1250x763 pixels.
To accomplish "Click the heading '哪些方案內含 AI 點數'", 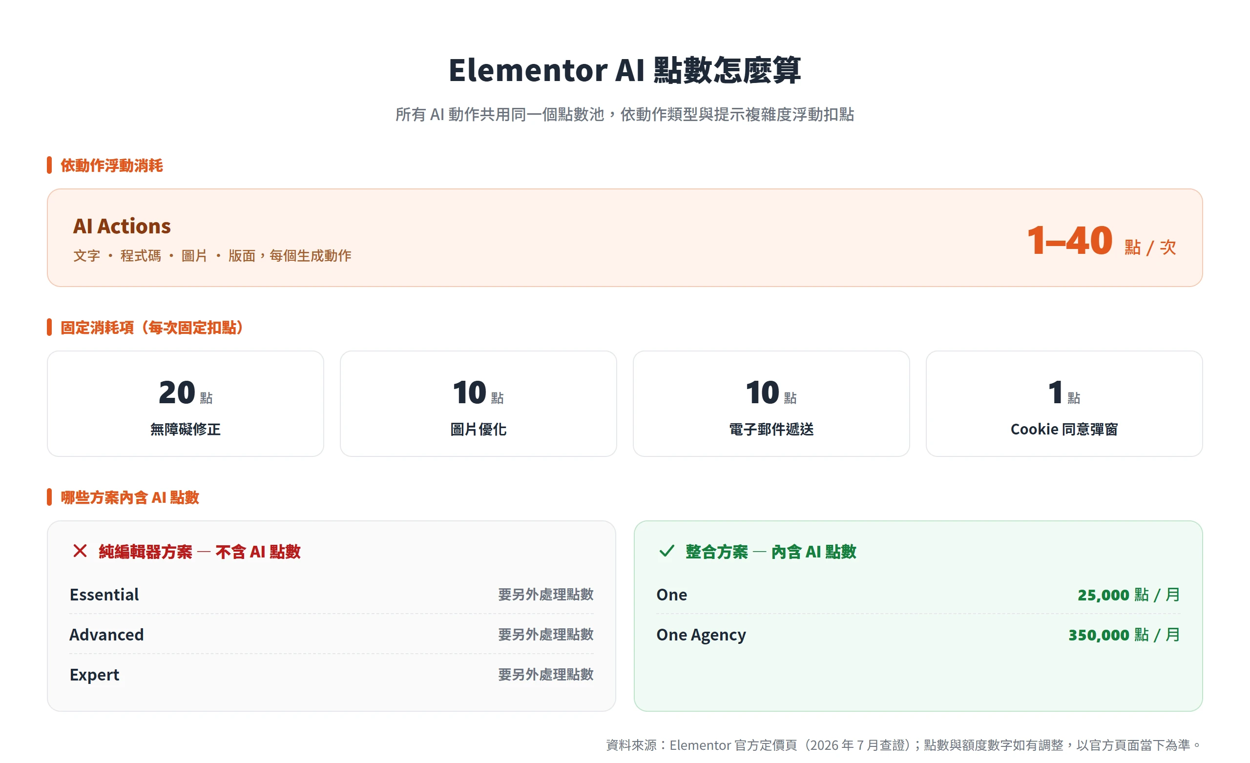I will click(130, 497).
